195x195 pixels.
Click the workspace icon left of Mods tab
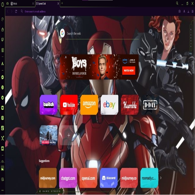pos(7,4)
